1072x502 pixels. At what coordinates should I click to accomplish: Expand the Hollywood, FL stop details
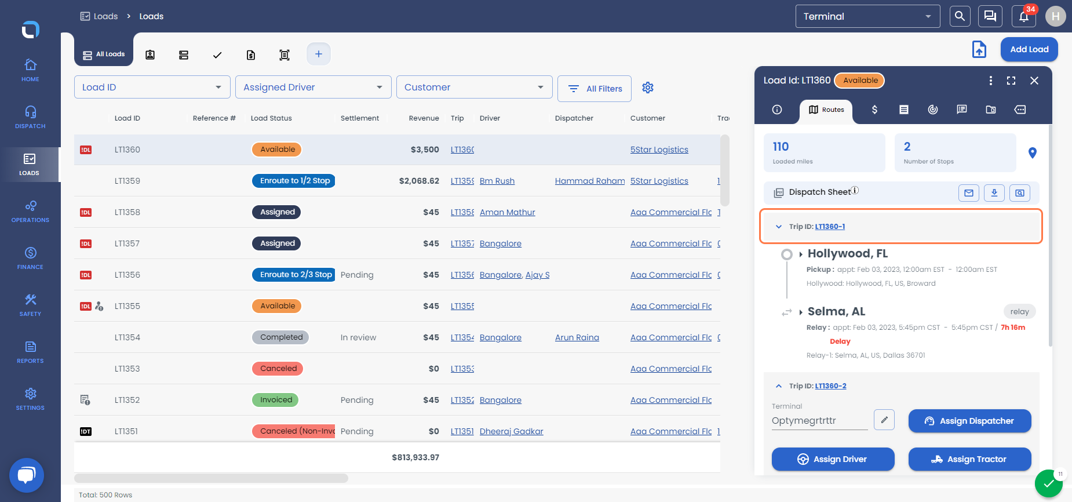[x=801, y=254]
